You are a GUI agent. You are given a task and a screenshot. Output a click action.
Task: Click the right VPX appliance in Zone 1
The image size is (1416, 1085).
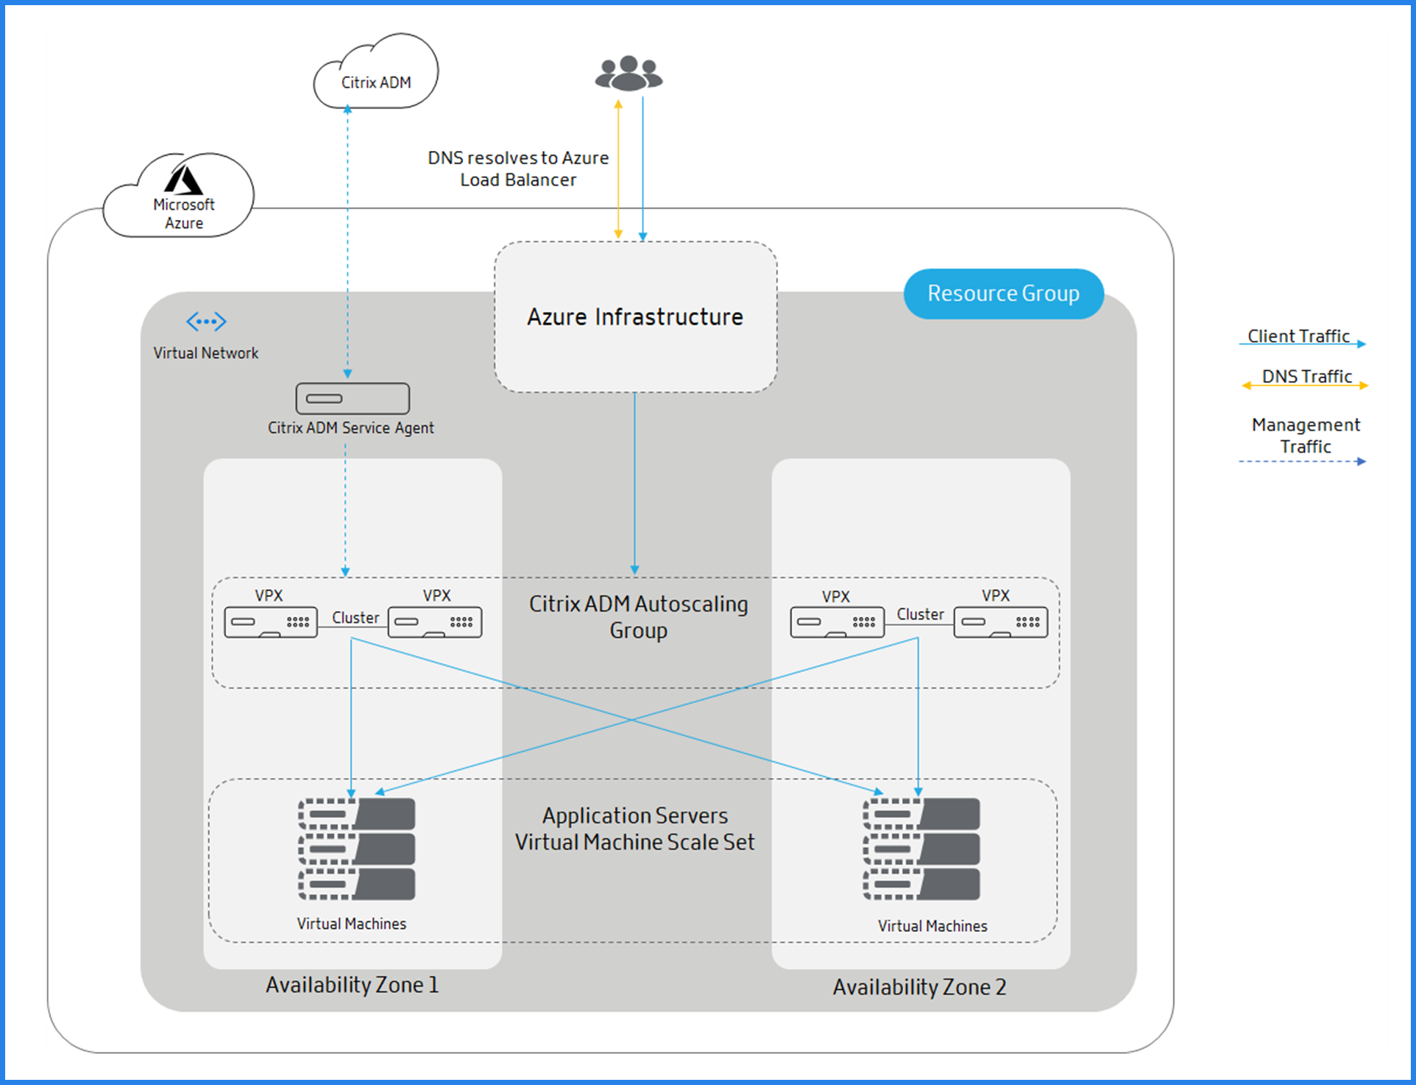coord(435,622)
